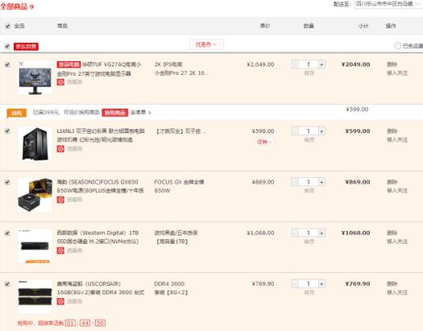Click red service icon under LIANLI case item
Viewport: 423px width, 331px height.
[x=60, y=148]
